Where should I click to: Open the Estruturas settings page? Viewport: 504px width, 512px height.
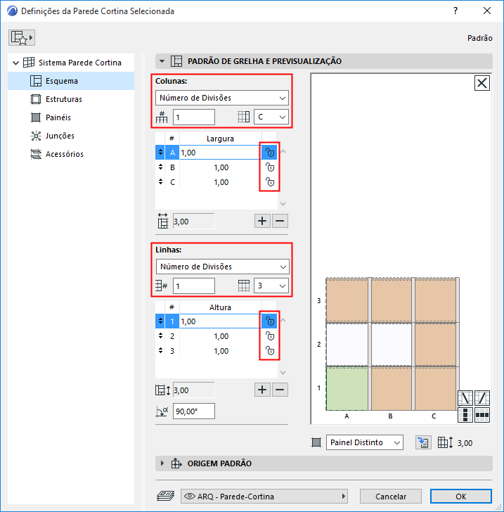(63, 99)
